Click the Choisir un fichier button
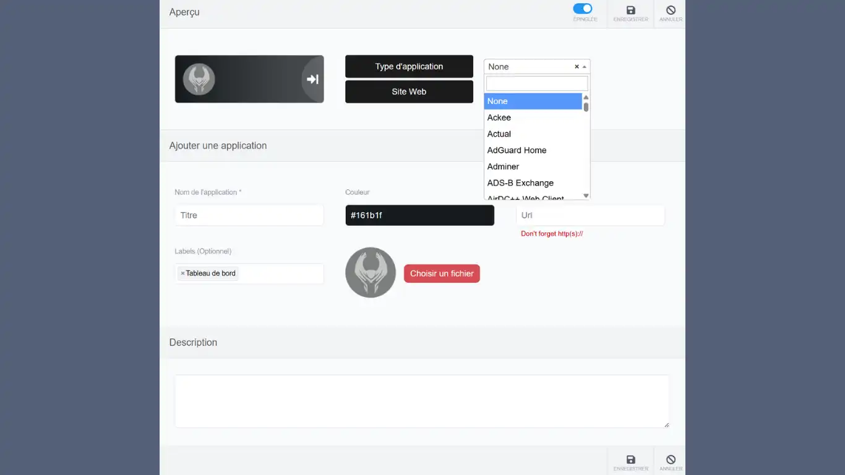 point(442,273)
